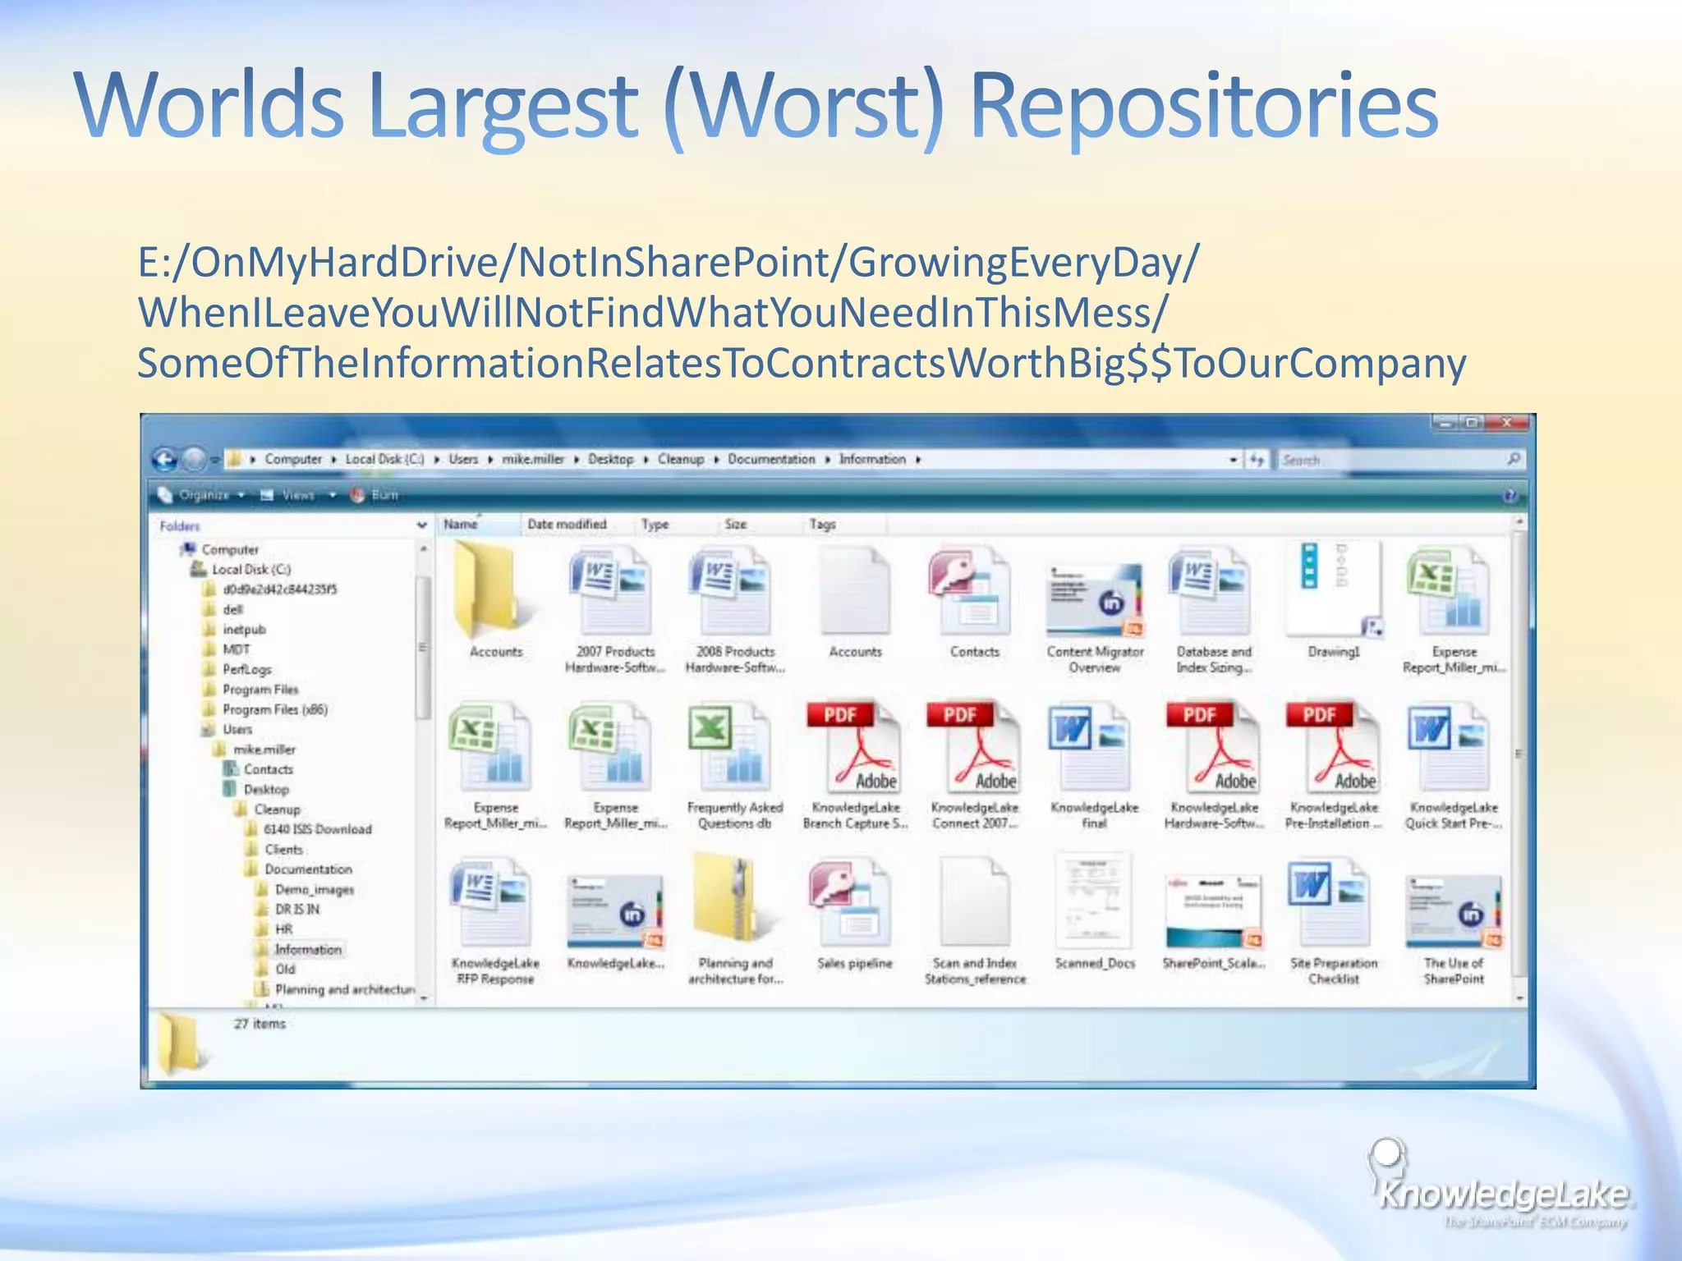
Task: Select Local Disk (C:) in folder tree
Action: (251, 569)
